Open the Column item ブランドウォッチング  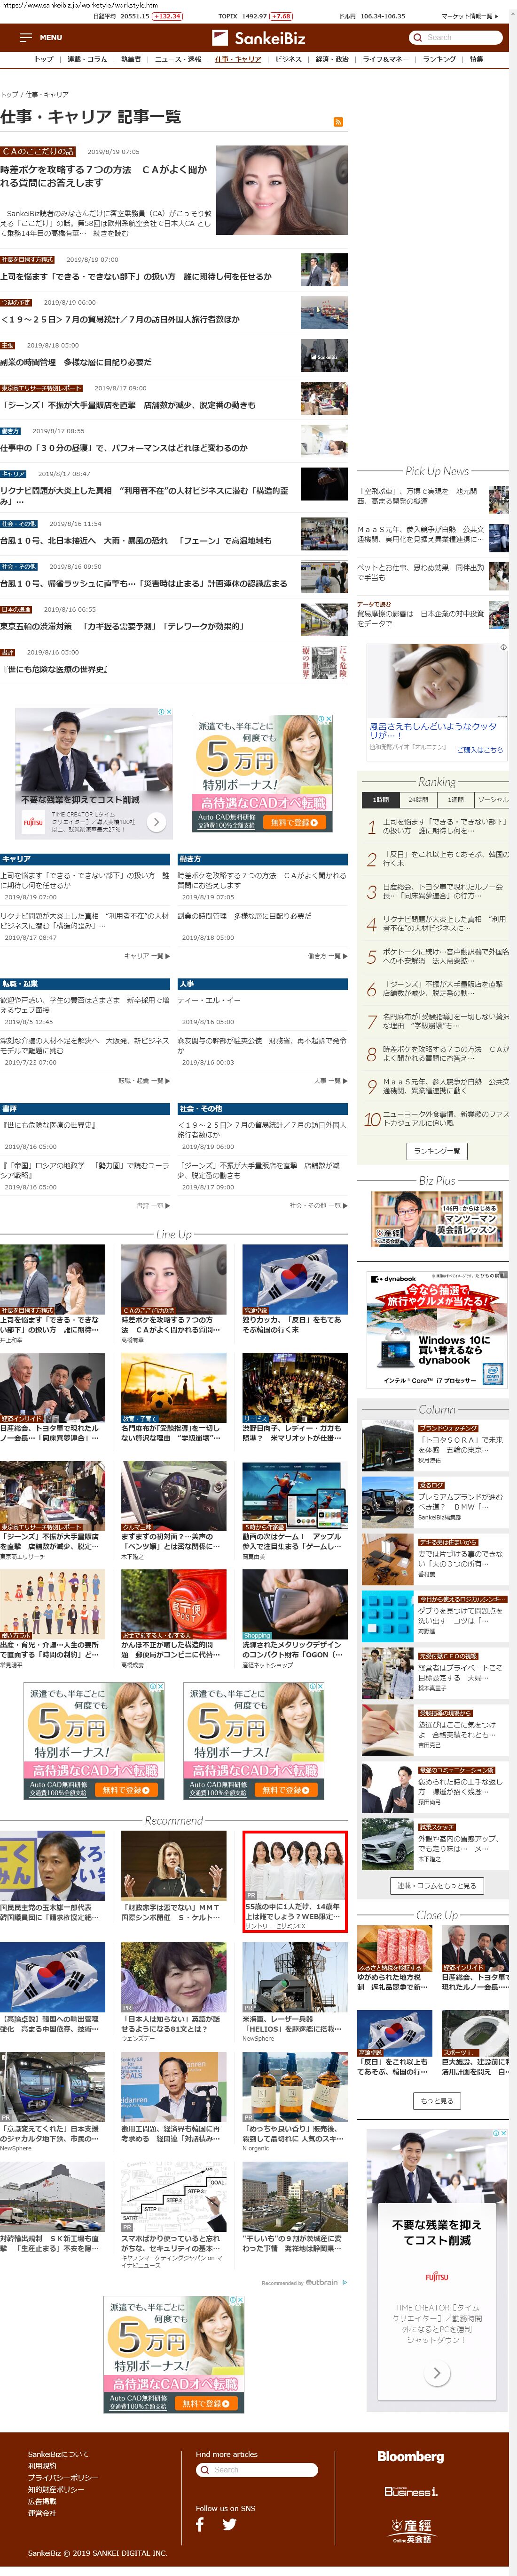tap(436, 1445)
